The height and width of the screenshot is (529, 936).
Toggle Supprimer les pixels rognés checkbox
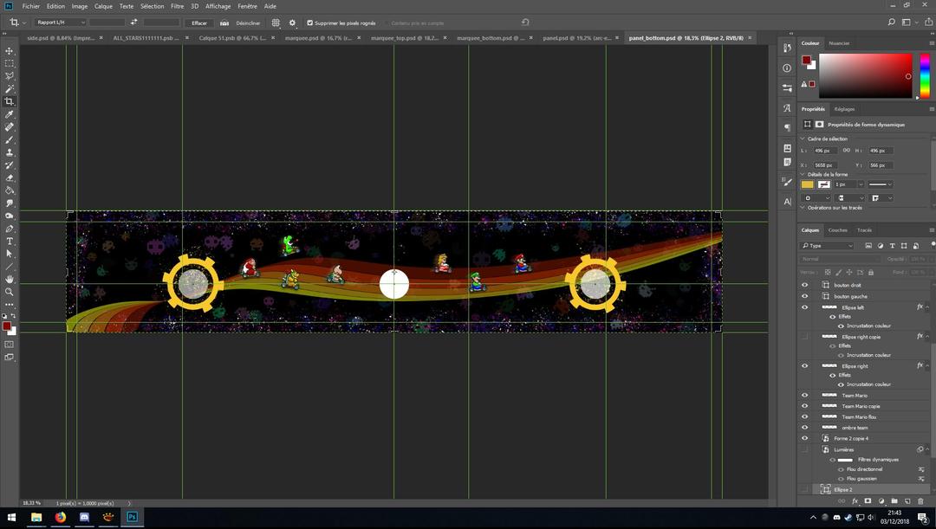pos(309,23)
